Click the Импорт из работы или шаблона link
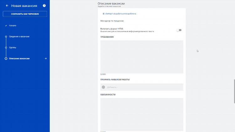The image size is (235, 132). (121, 14)
